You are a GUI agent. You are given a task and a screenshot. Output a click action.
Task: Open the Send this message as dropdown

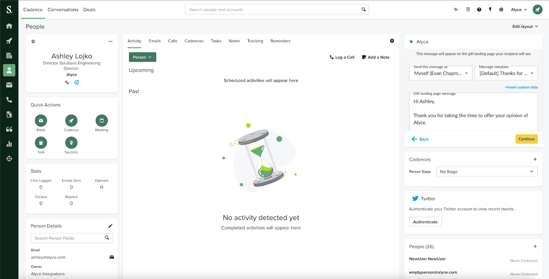tap(441, 73)
